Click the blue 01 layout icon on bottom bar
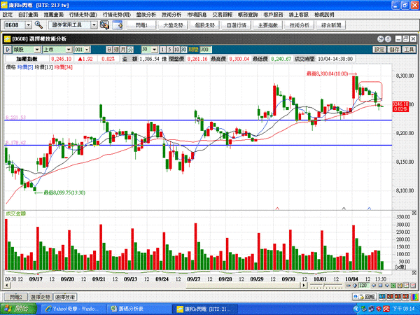Viewport: 420px width, 315px height. 382,297
